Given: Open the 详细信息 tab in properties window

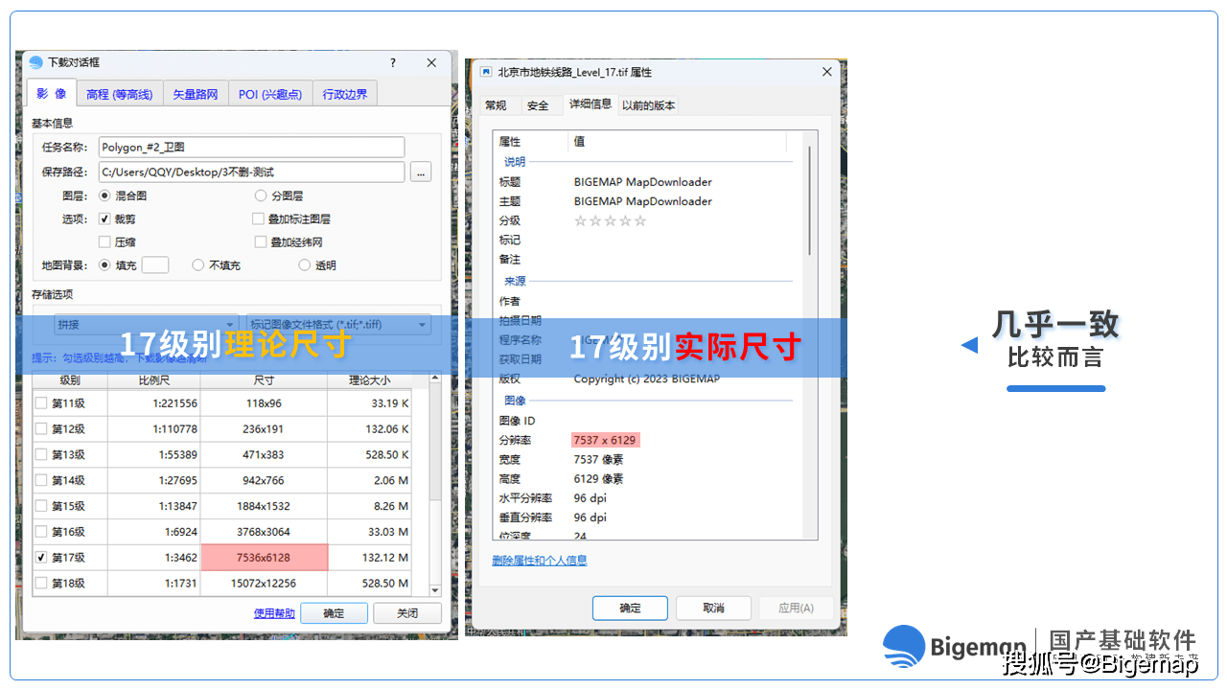Looking at the screenshot, I should [590, 103].
